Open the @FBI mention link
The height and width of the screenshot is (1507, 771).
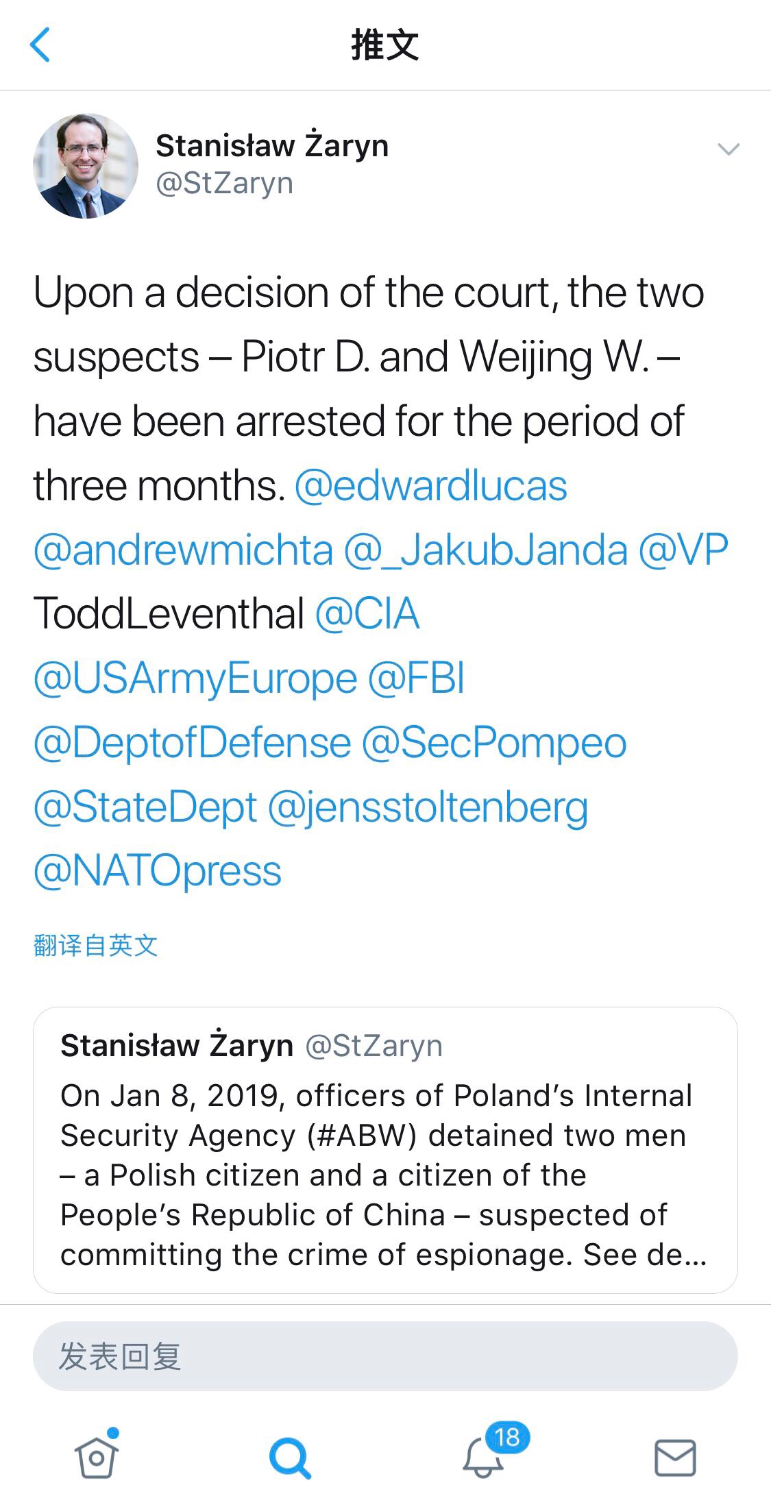tap(416, 678)
